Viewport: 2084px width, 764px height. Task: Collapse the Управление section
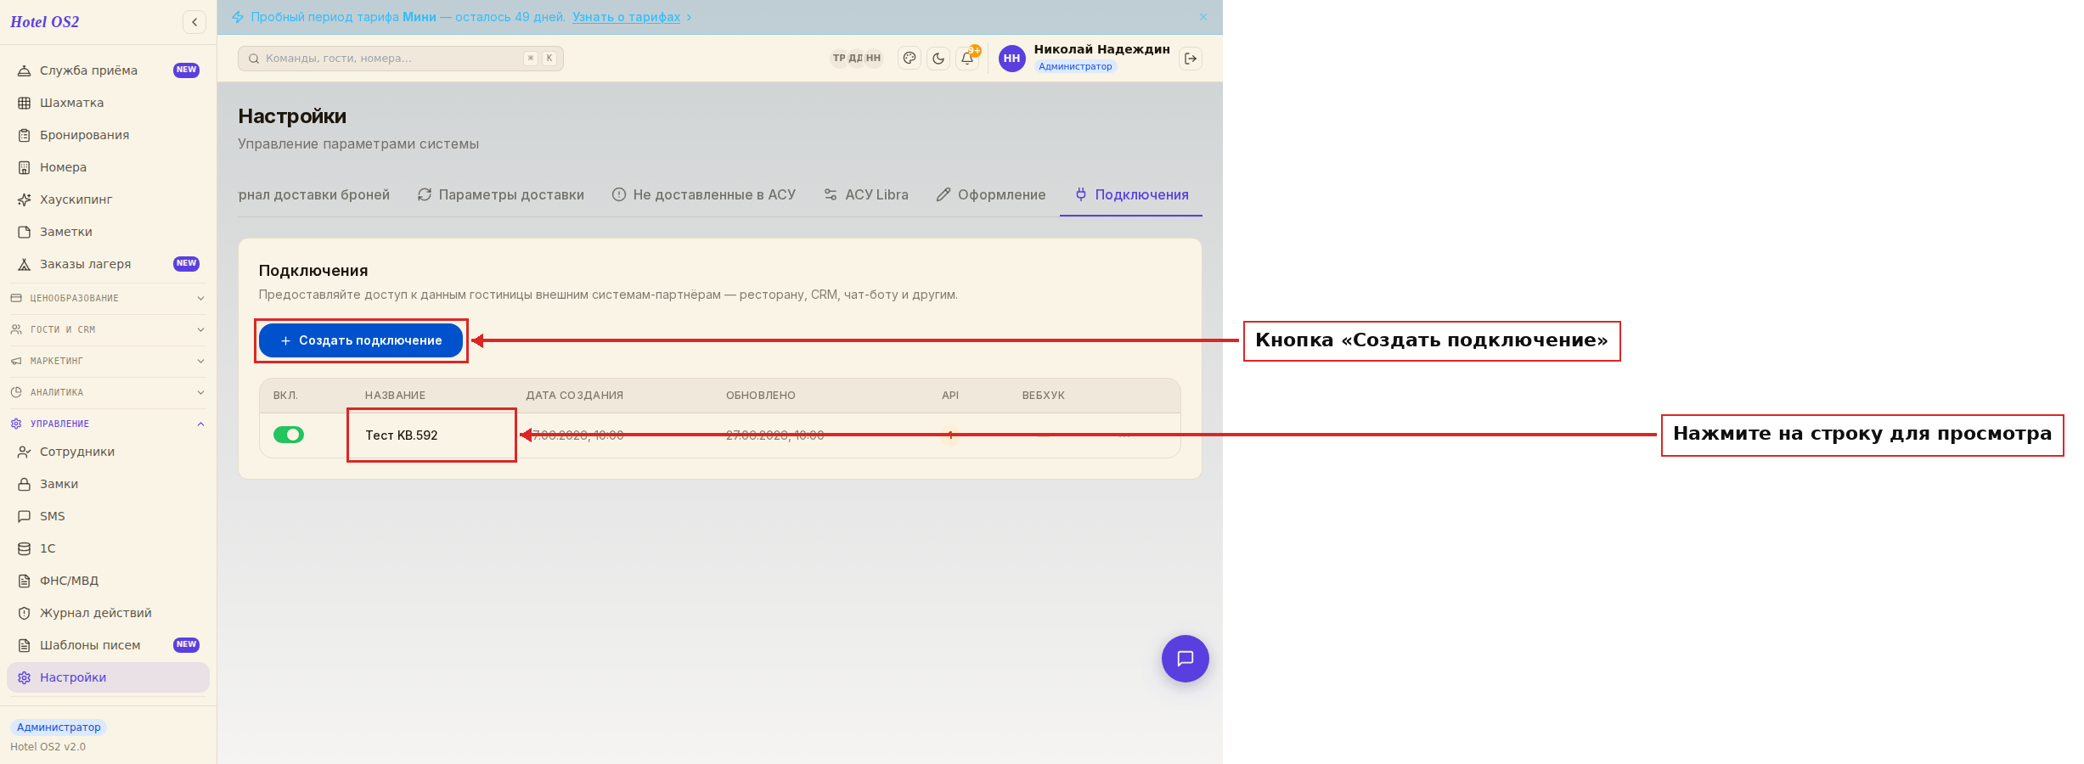[108, 424]
